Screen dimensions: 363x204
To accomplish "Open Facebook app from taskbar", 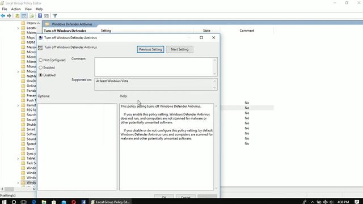I will pos(83,202).
